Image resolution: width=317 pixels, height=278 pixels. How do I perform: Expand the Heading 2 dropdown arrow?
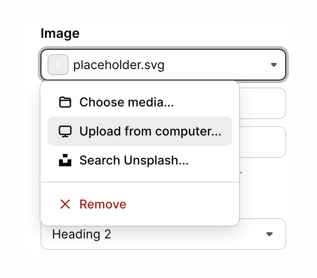coord(270,234)
